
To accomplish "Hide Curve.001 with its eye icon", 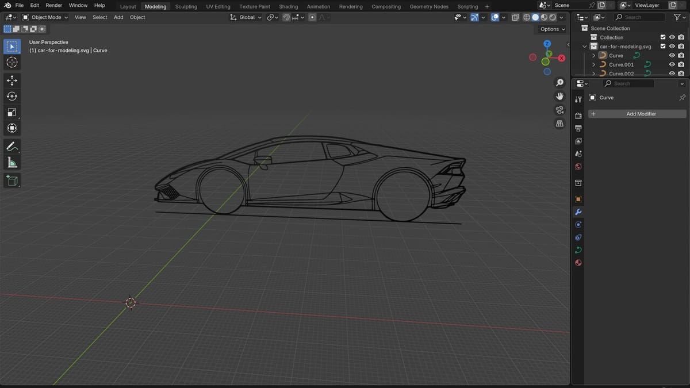I will [672, 64].
